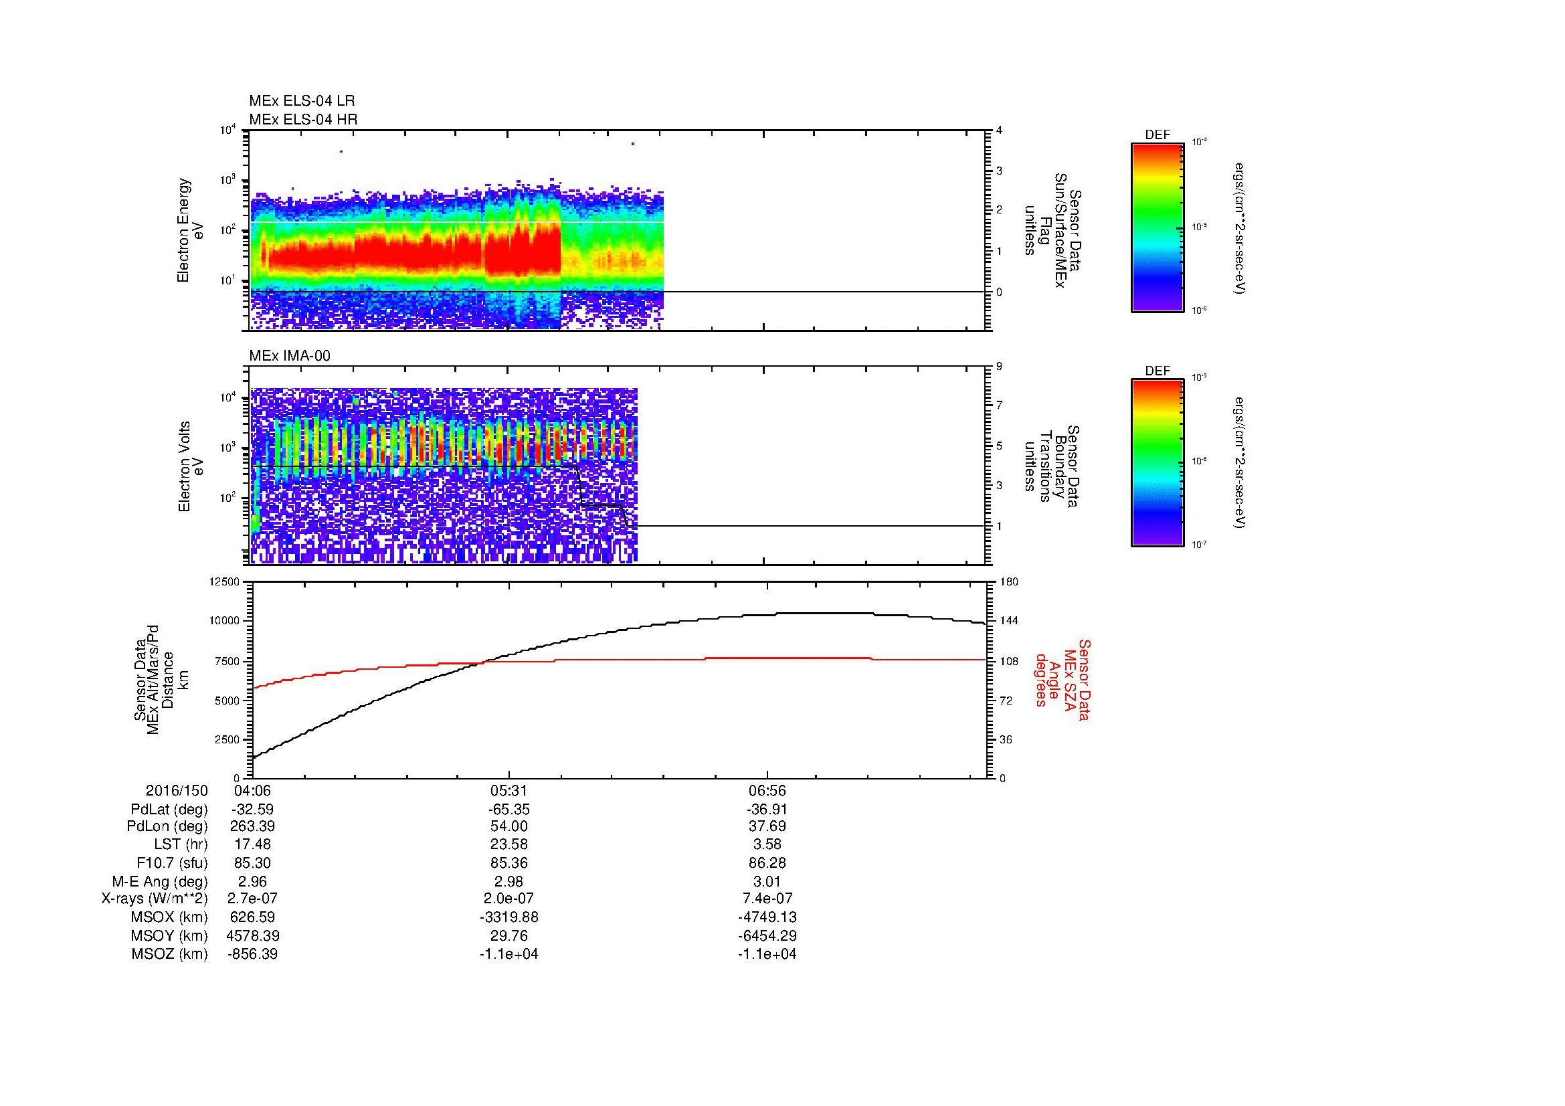
Task: Click the 12500 altitude axis tick label
Action: click(225, 582)
